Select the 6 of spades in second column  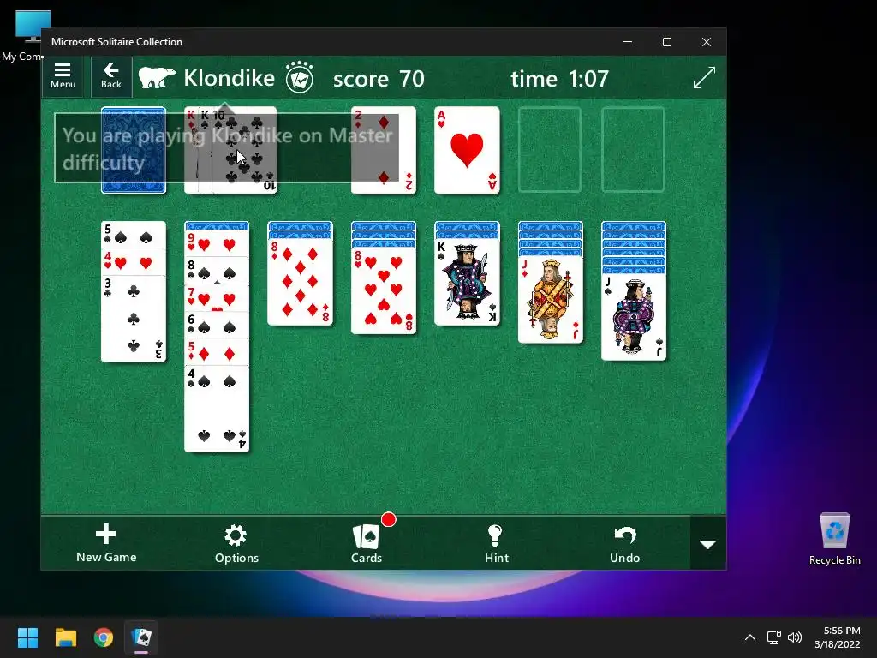pyautogui.click(x=217, y=325)
